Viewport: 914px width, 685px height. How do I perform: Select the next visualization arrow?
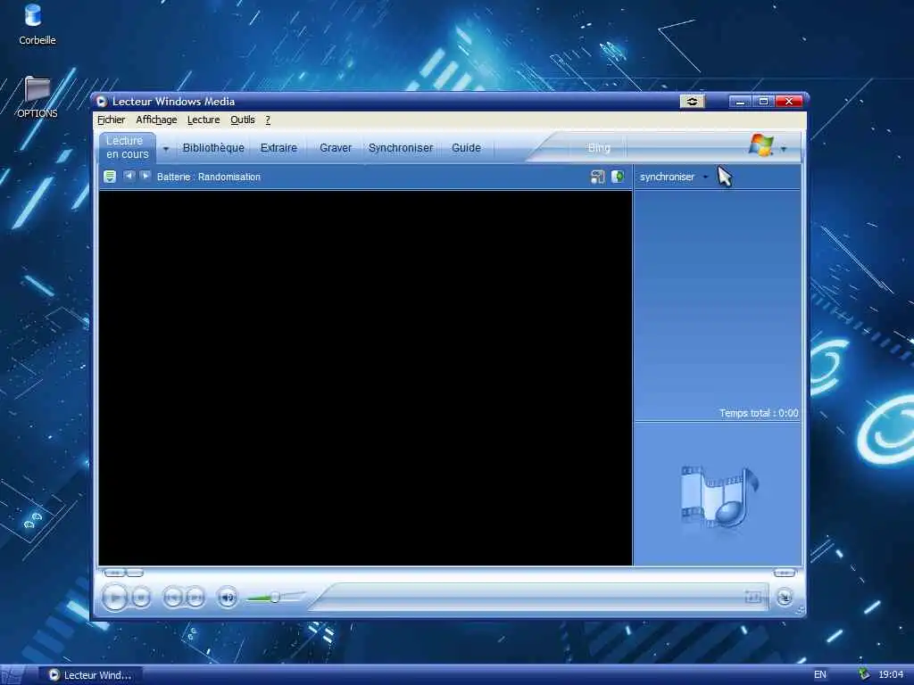[x=145, y=176]
